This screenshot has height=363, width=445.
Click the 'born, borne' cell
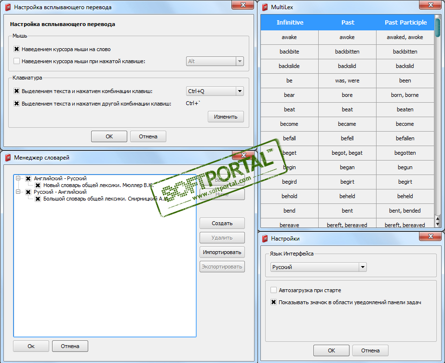pyautogui.click(x=405, y=95)
